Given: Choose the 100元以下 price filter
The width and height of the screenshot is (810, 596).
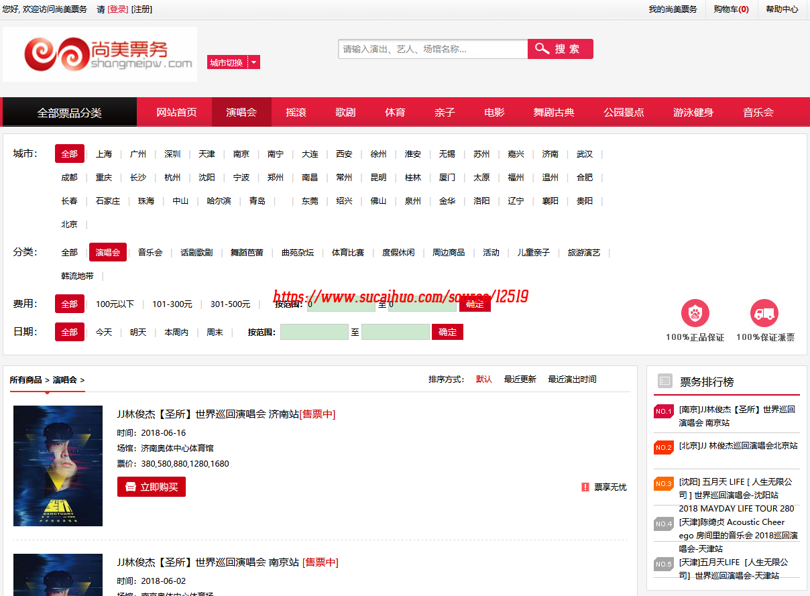Looking at the screenshot, I should pos(115,304).
